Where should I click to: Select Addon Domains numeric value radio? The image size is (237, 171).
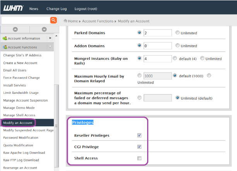139,45
